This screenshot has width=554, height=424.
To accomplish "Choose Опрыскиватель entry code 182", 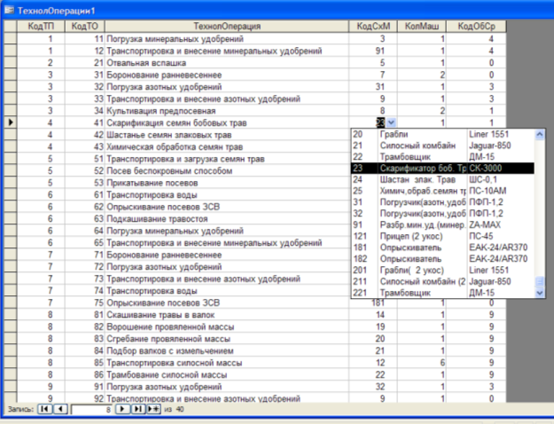I will point(442,259).
